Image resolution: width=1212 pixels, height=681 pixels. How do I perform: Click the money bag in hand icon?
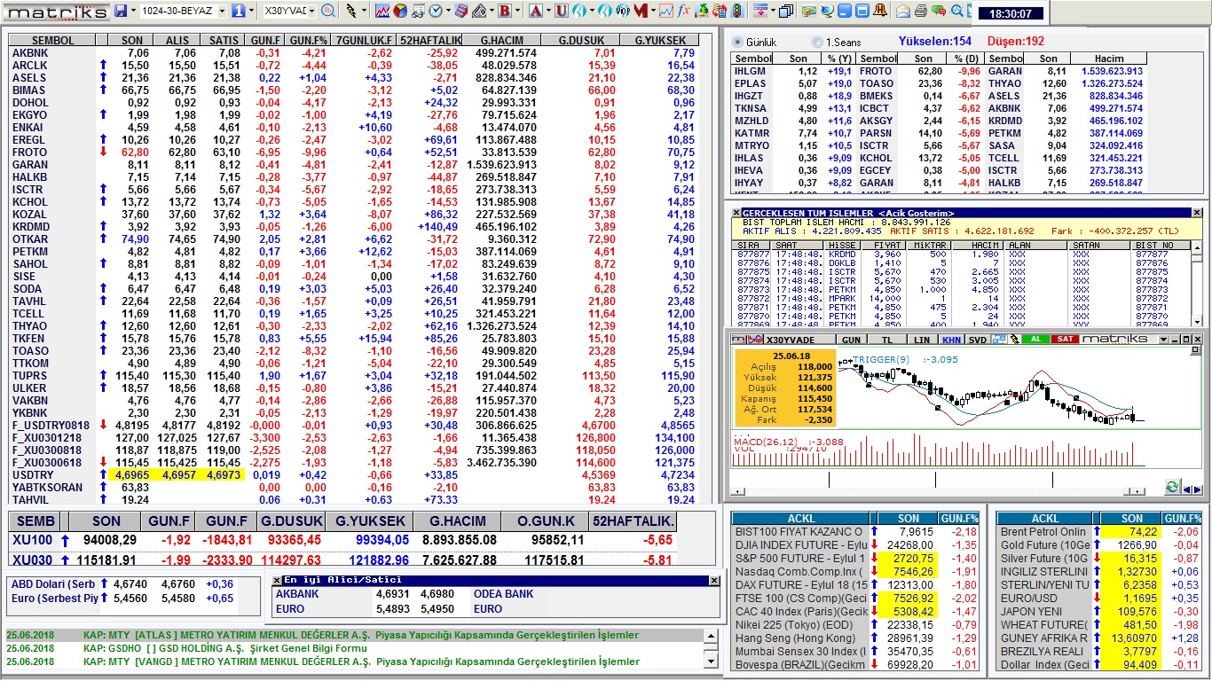tap(701, 11)
